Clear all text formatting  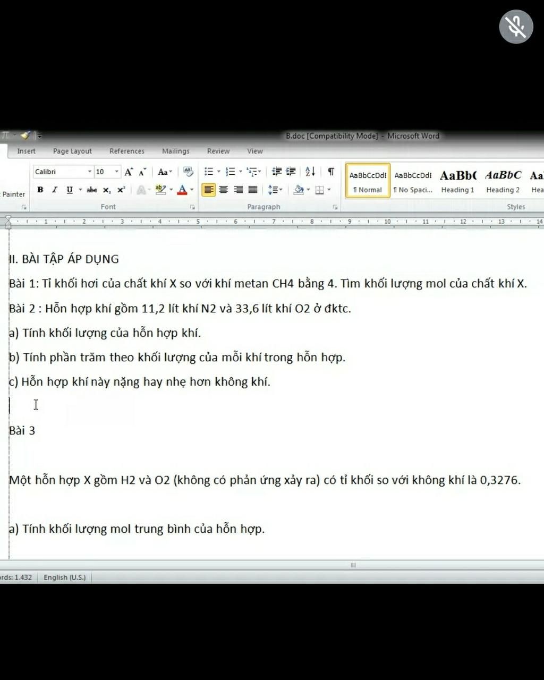[x=188, y=172]
